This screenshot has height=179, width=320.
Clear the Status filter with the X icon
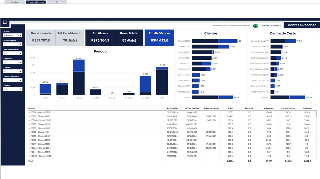point(18,35)
